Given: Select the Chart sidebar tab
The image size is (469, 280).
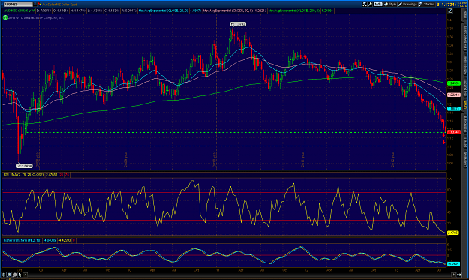Looking at the screenshot, I should tap(465, 104).
